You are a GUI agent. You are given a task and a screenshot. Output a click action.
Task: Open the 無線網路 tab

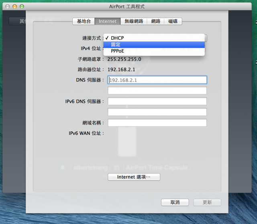click(x=134, y=21)
